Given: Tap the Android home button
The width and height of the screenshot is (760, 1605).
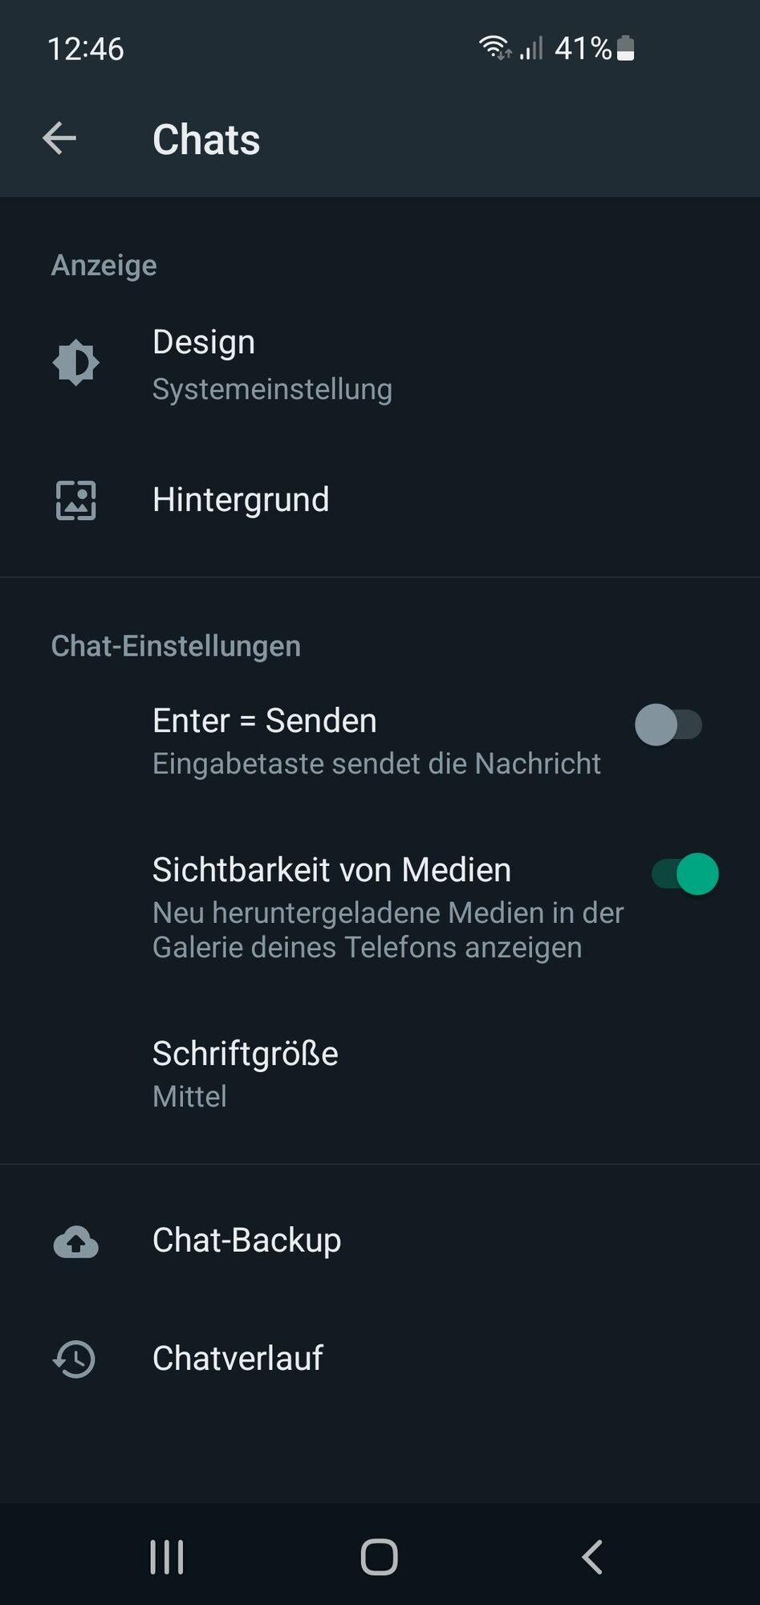Looking at the screenshot, I should [x=379, y=1557].
